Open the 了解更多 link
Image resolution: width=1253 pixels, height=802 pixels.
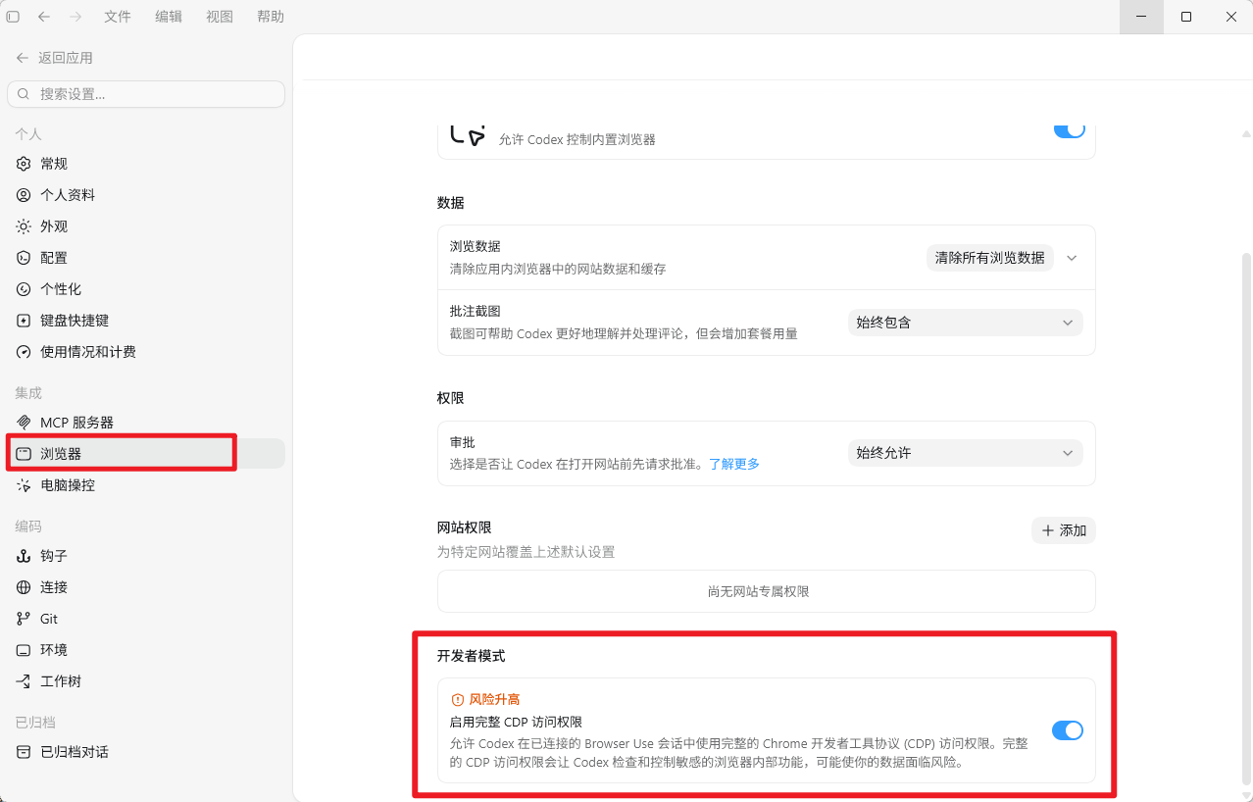(x=734, y=464)
